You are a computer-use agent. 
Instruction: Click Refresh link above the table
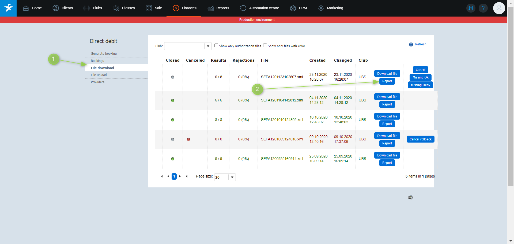[420, 44]
